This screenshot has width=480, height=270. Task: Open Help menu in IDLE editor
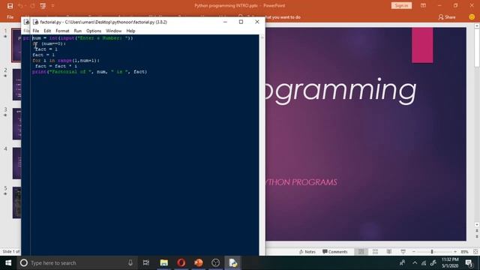coord(130,31)
